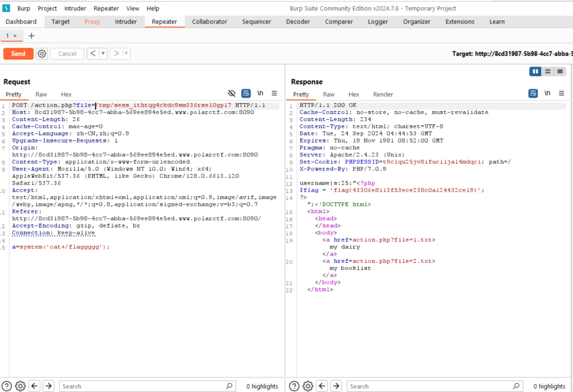This screenshot has width=573, height=392.
Task: Show Response in Raw view
Action: point(328,95)
